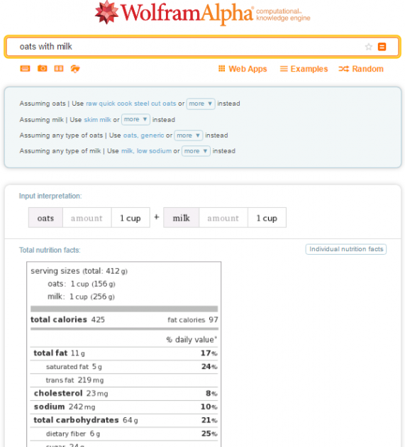Image resolution: width=405 pixels, height=447 pixels.
Task: Click the milk label in input interpretation
Action: pyautogui.click(x=182, y=218)
